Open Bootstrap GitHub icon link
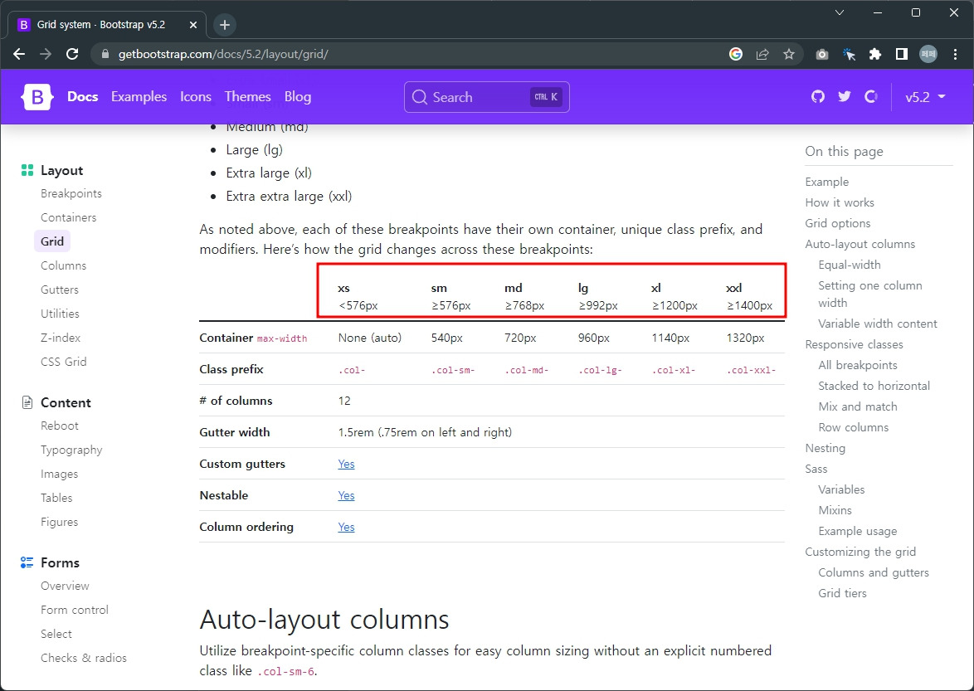The height and width of the screenshot is (691, 974). point(817,97)
